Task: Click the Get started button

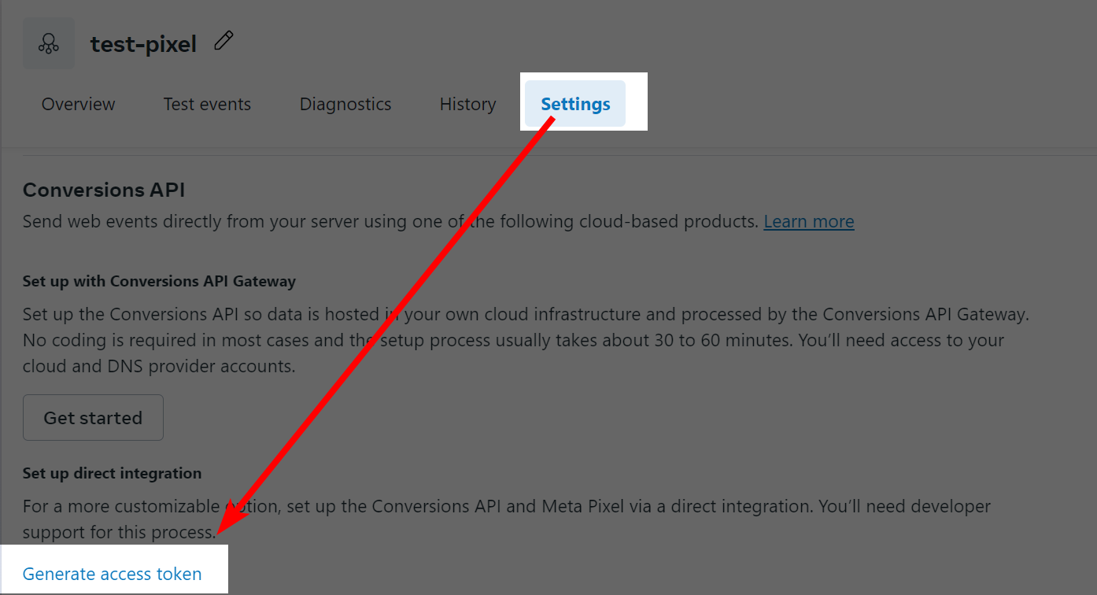Action: [x=93, y=418]
